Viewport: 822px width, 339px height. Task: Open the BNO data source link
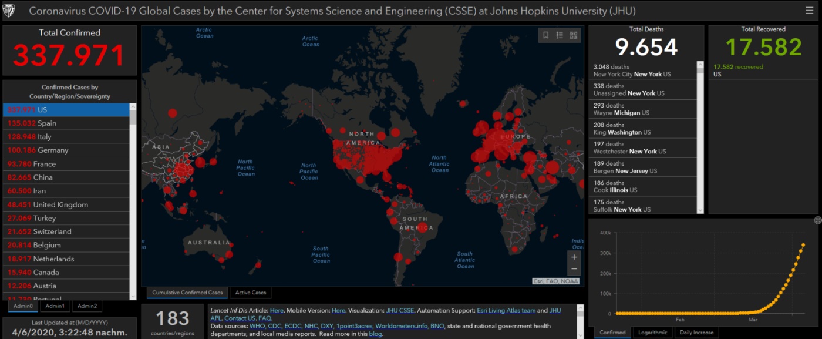437,326
